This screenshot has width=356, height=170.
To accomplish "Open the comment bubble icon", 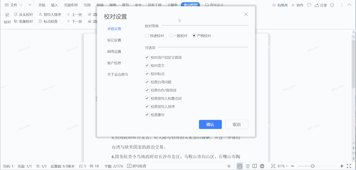I will [309, 5].
